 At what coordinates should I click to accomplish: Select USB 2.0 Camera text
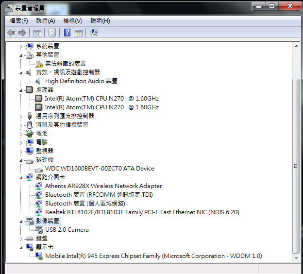(x=67, y=230)
